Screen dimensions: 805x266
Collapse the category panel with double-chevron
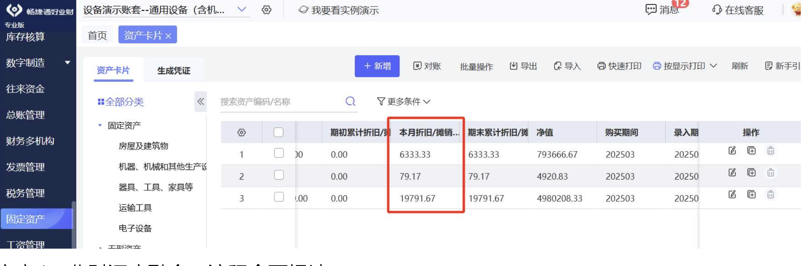[x=201, y=102]
